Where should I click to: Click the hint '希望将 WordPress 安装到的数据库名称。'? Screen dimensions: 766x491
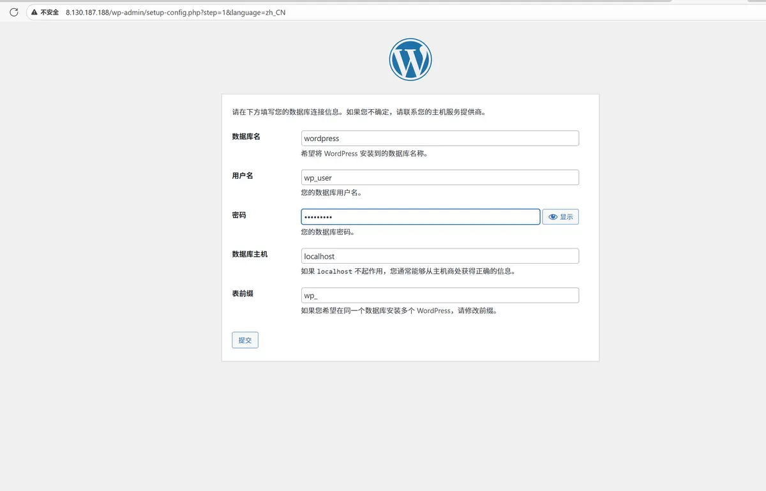[x=364, y=154]
